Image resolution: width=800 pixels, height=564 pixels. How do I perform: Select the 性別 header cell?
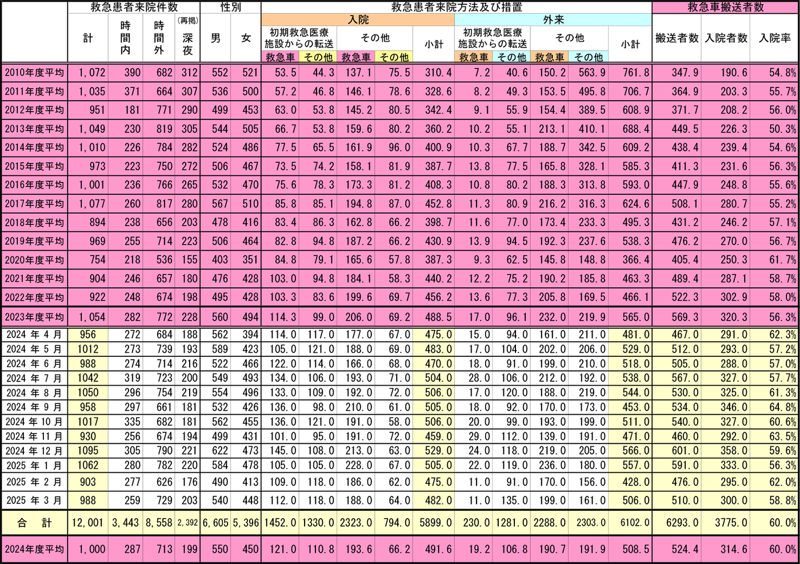(231, 7)
